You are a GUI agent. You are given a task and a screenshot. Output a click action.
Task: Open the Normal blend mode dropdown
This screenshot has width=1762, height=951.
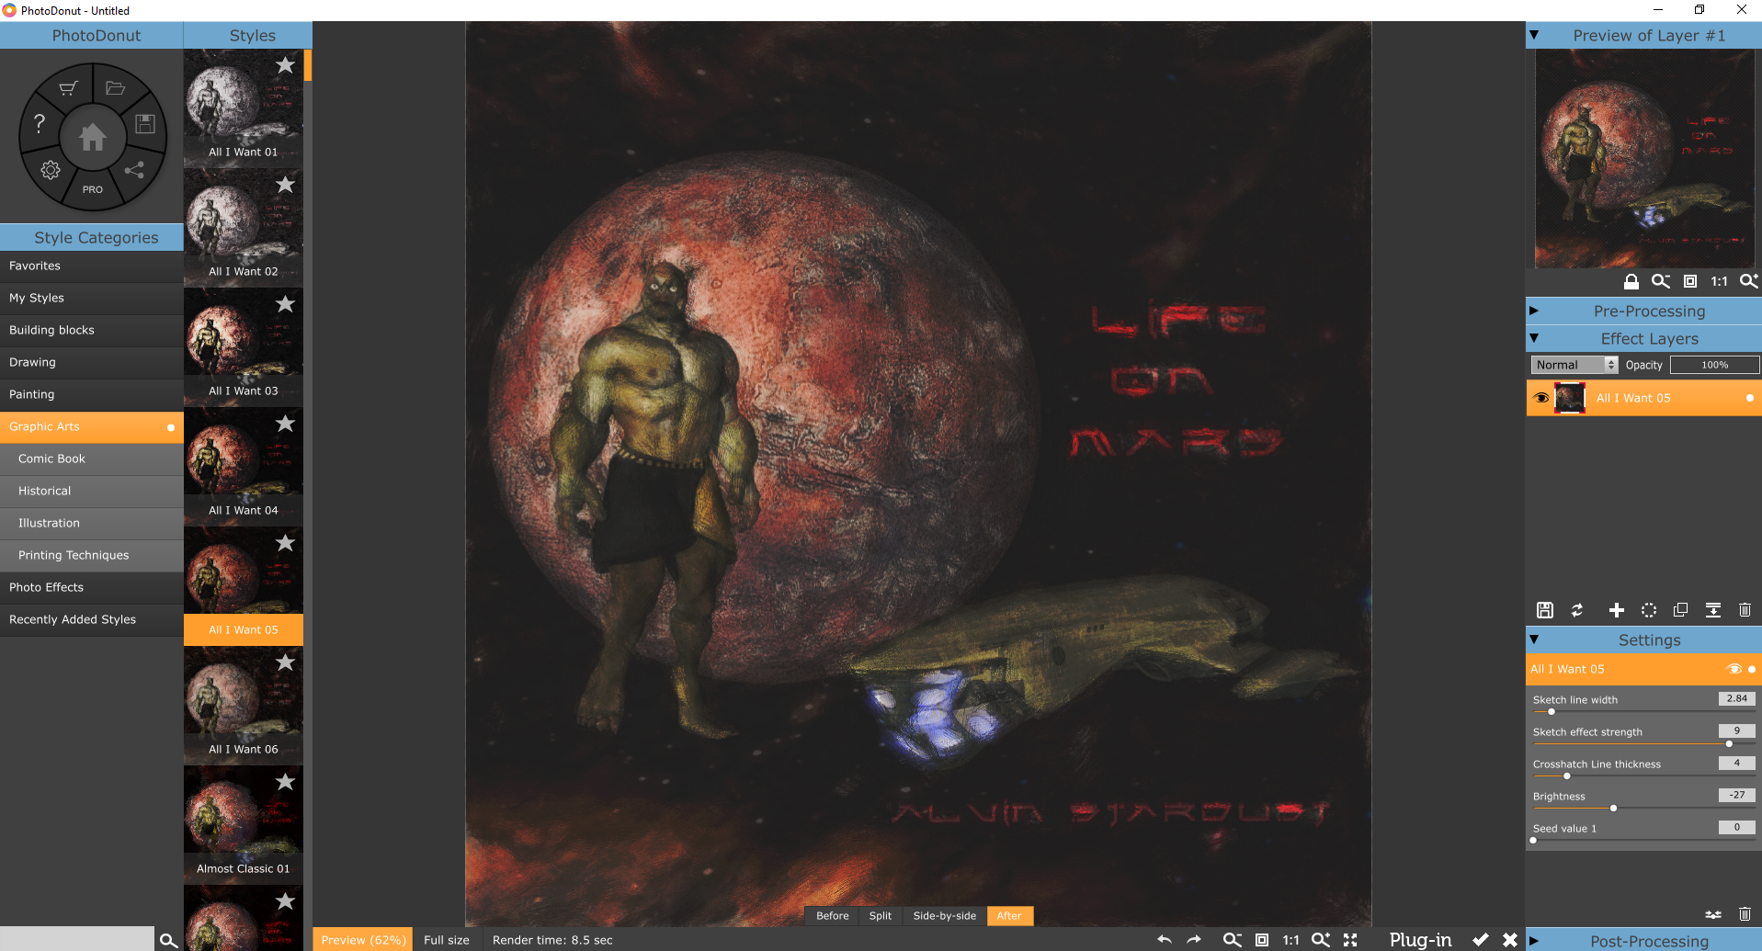click(x=1575, y=365)
